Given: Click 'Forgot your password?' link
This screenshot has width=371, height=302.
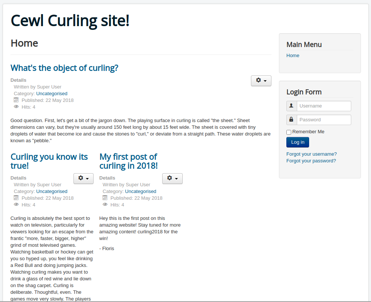Looking at the screenshot, I should (x=311, y=161).
